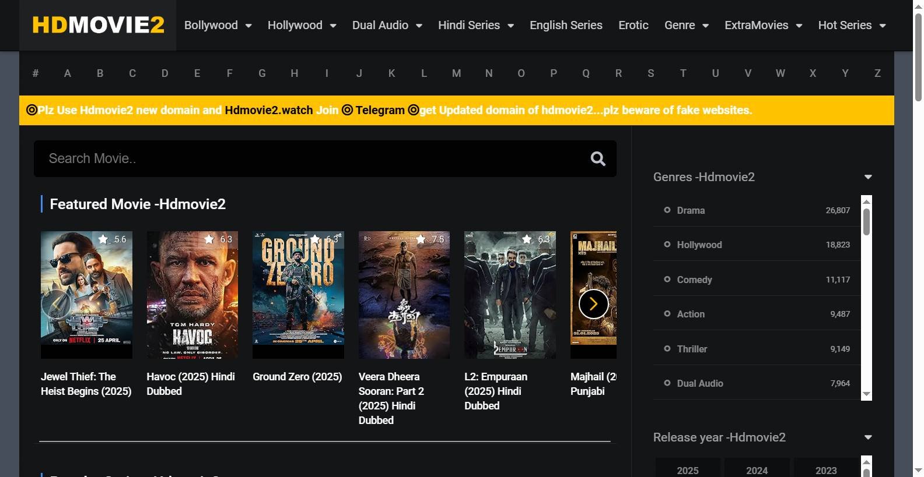
Task: Open the Jewel Thief poster thumbnail
Action: coord(86,295)
